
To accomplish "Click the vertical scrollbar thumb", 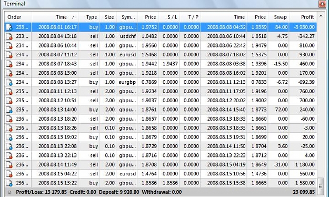I will coord(321,186).
